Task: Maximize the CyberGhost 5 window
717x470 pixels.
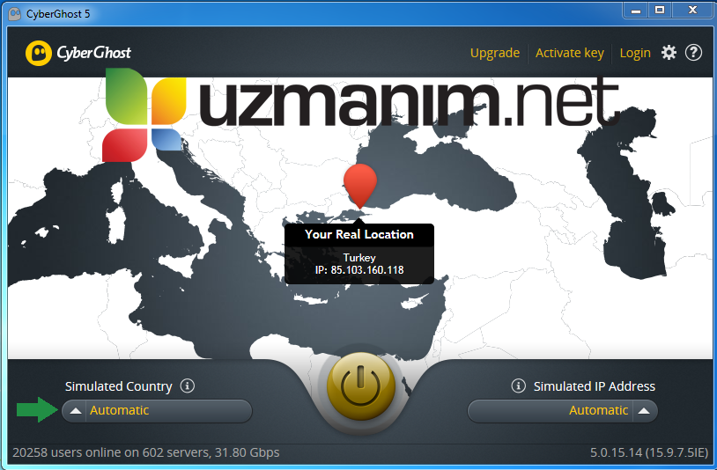Action: (x=660, y=10)
